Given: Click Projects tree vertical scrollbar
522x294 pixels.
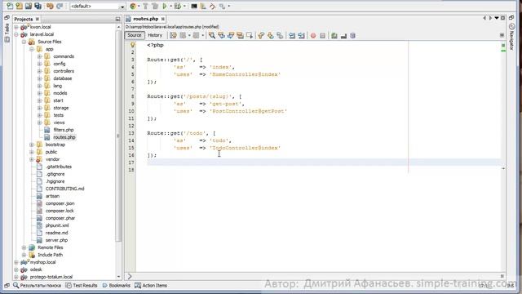Looking at the screenshot, I should tap(118, 136).
